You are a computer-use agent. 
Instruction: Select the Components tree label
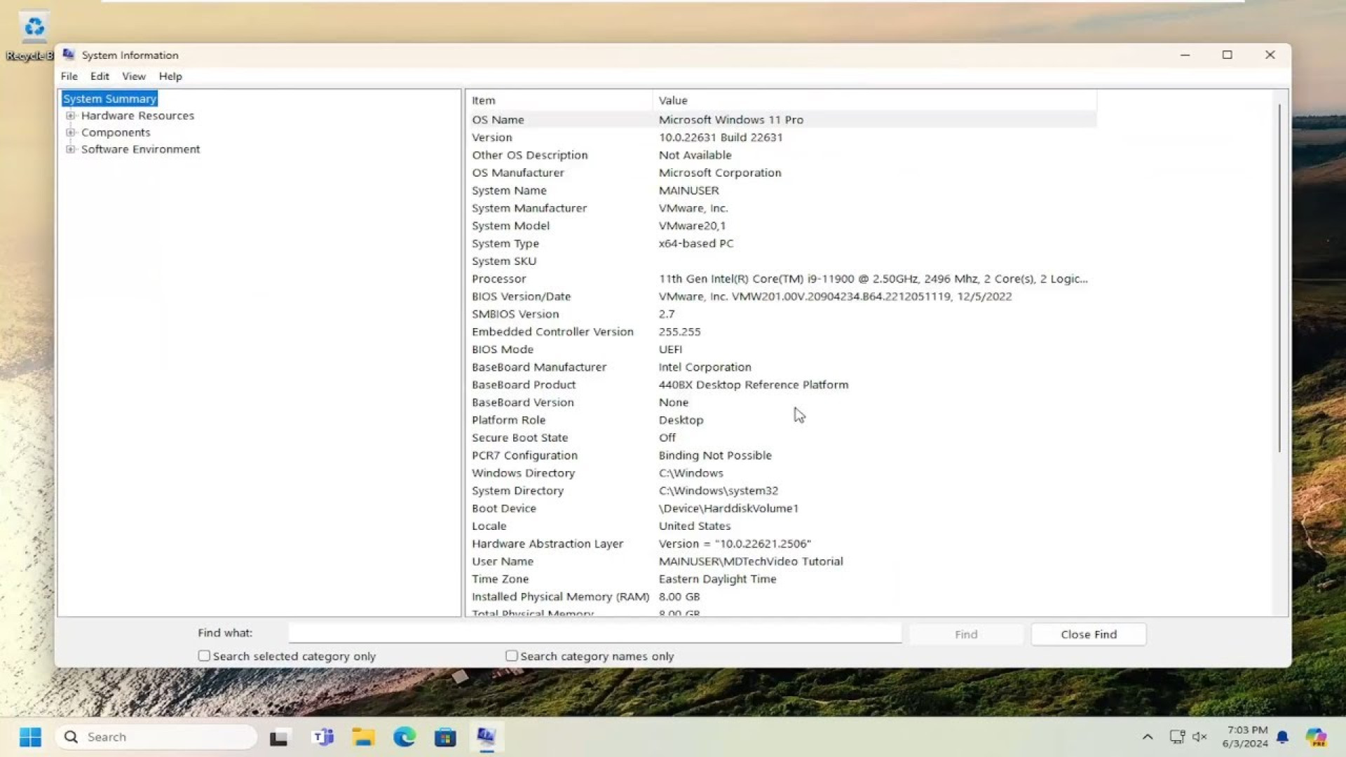(x=116, y=132)
